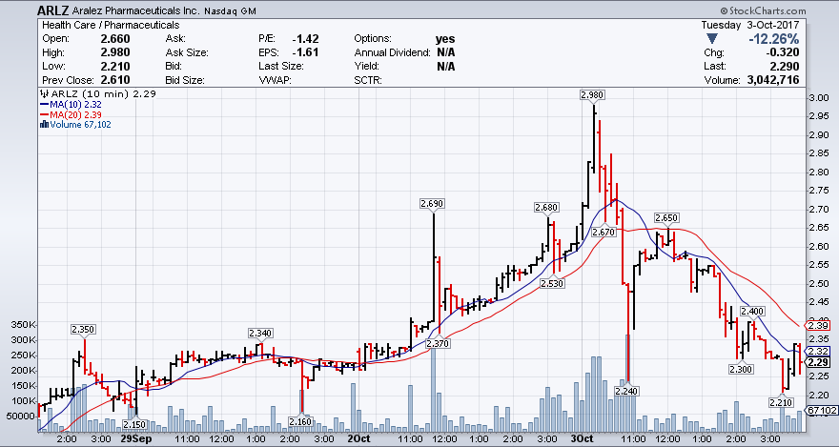
Task: Click the -12.26% percent change value
Action: pos(774,39)
